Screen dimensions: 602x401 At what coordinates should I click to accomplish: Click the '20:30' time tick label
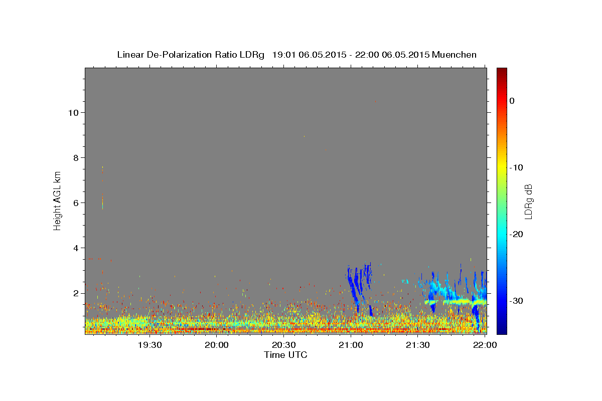(283, 345)
